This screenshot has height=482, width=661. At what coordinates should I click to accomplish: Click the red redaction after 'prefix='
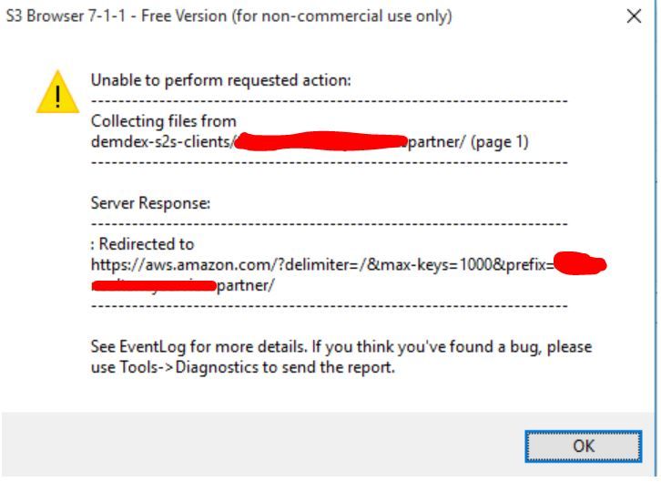[580, 264]
